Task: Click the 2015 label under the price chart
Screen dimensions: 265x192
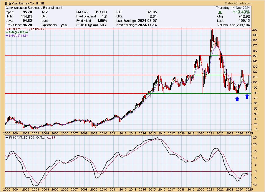Action: (152, 134)
